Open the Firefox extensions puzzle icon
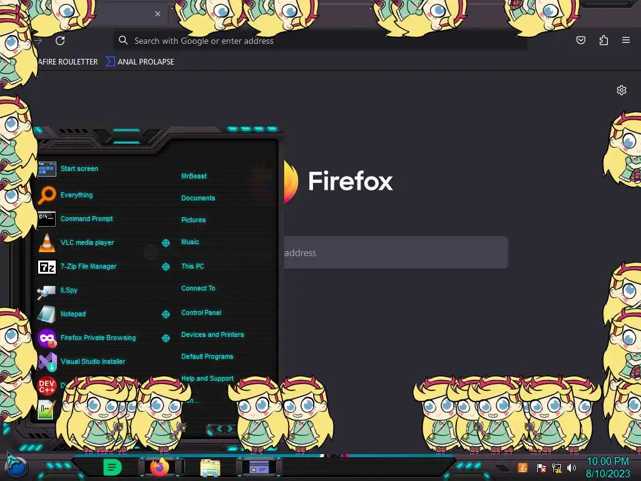Viewport: 641px width, 481px height. tap(603, 40)
